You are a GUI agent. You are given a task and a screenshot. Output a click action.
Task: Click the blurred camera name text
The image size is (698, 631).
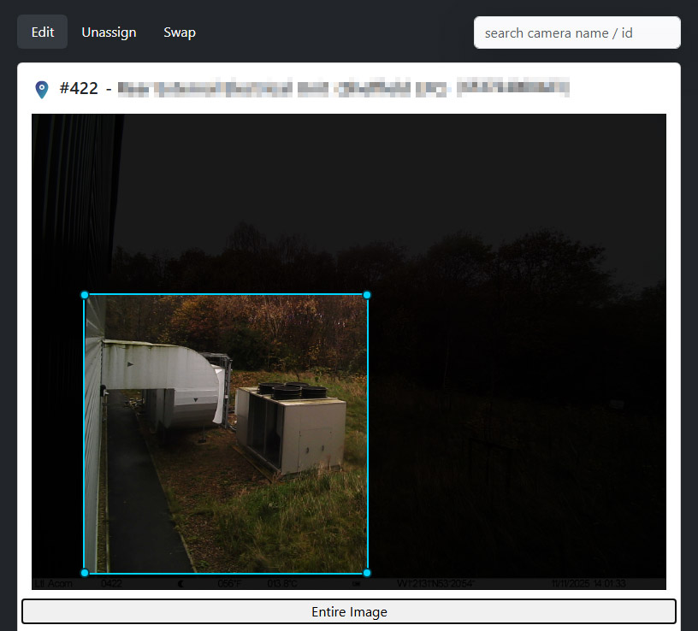click(342, 88)
